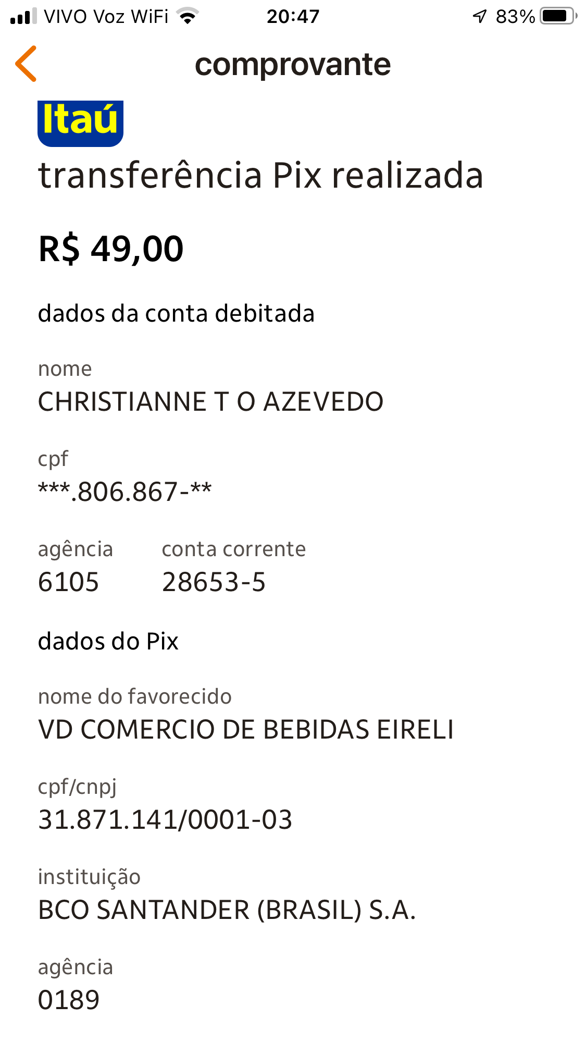Tap the location arrow status icon
The width and height of the screenshot is (586, 1043).
(479, 16)
